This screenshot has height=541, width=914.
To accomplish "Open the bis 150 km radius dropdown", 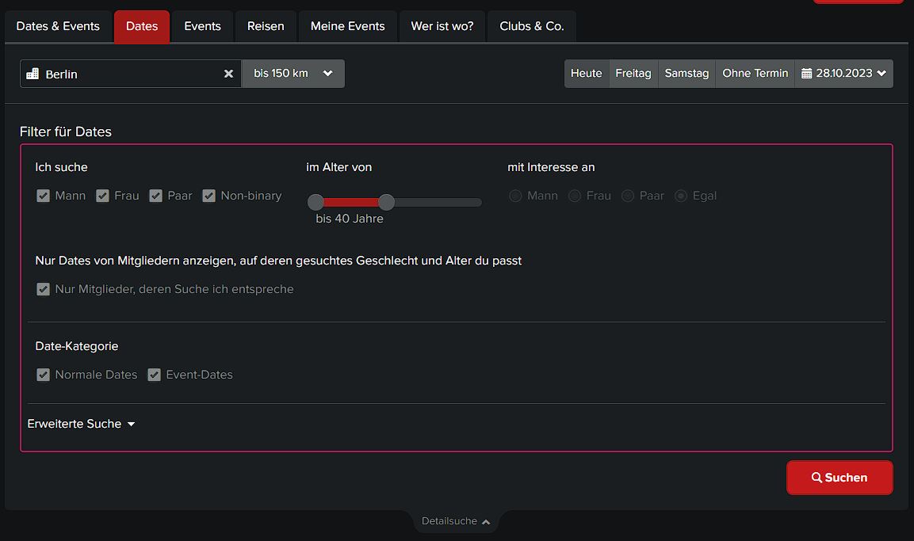I will pos(293,74).
